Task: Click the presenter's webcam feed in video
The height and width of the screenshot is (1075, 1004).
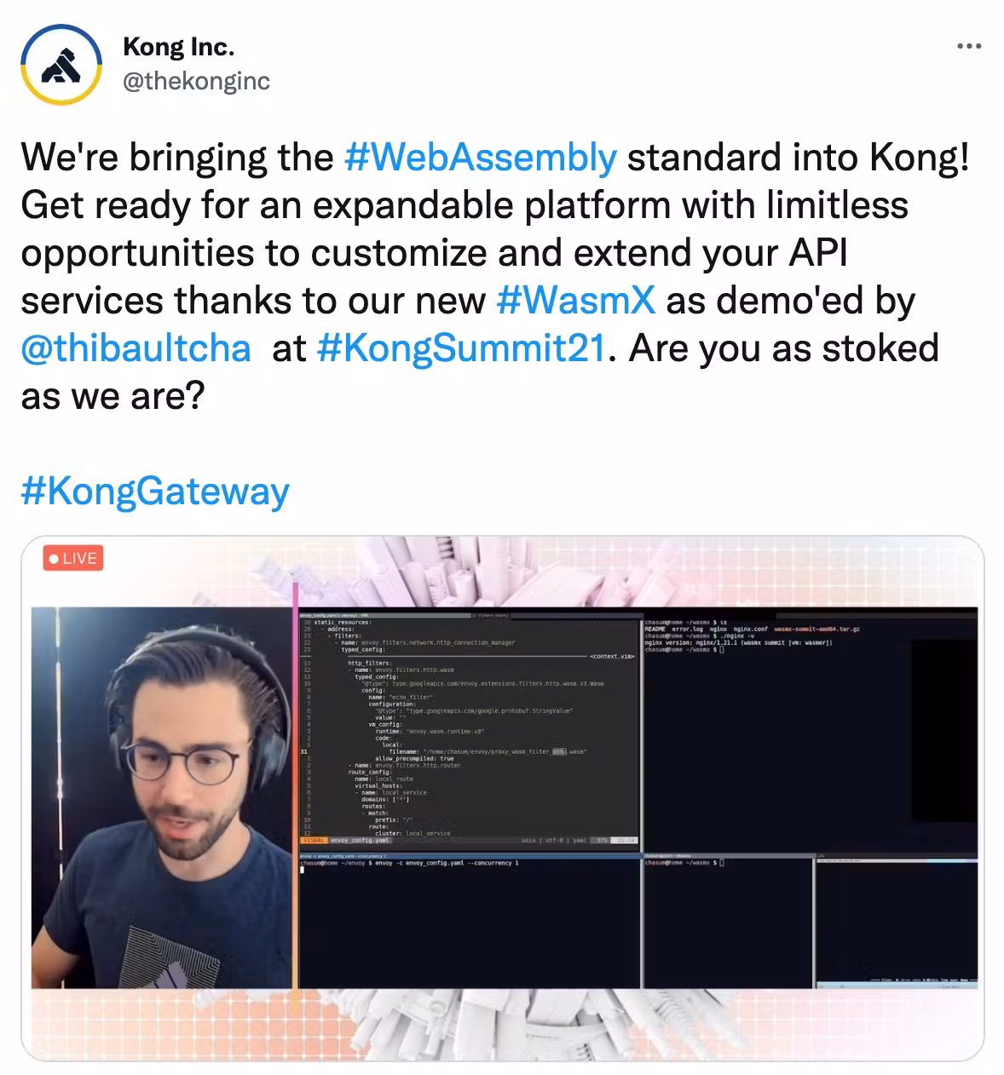Action: pos(164,798)
